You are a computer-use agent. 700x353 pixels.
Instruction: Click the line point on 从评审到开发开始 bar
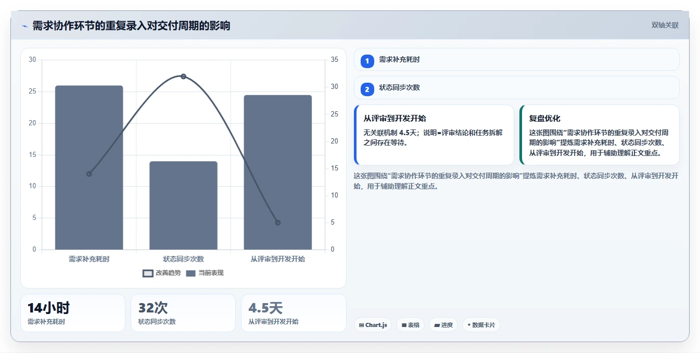(x=277, y=223)
